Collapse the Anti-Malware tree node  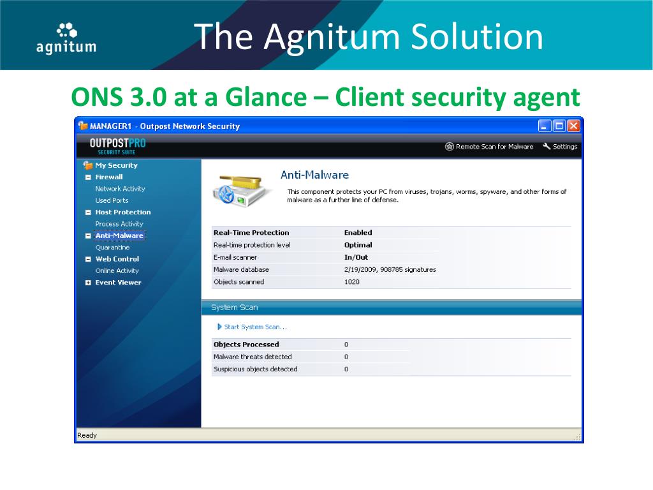[88, 235]
